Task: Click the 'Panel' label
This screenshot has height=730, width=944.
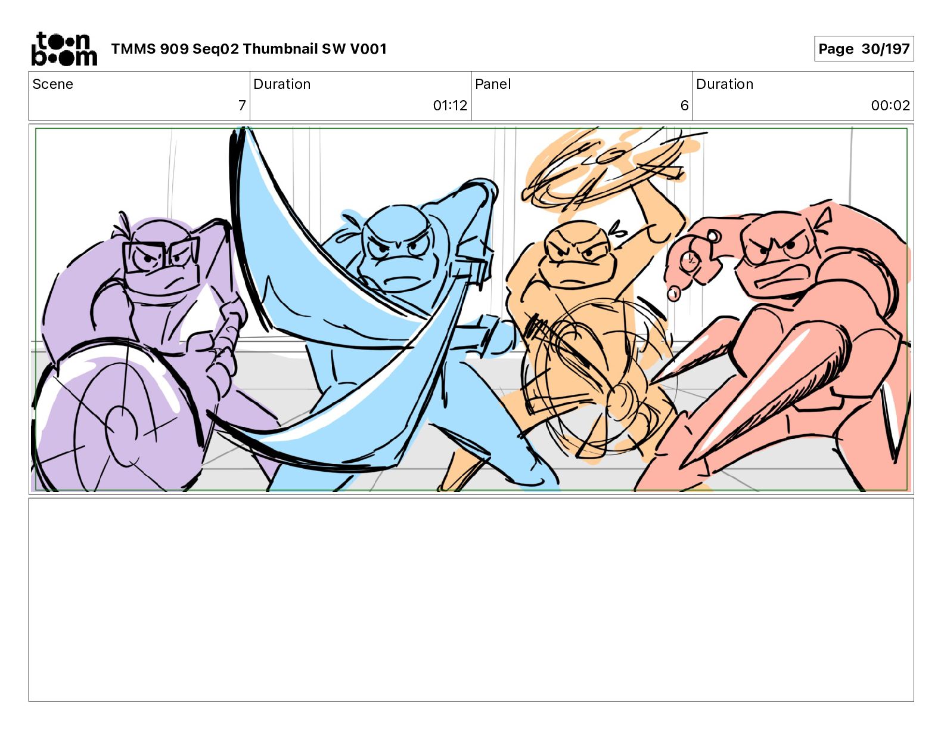Action: [x=493, y=84]
